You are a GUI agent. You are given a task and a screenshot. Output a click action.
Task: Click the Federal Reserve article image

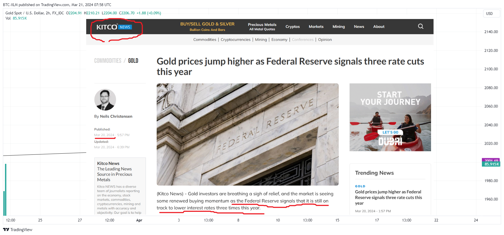pos(248,134)
